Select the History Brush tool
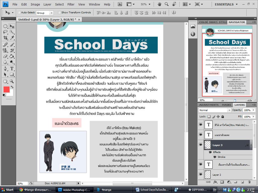This screenshot has height=193, width=258. [12, 50]
